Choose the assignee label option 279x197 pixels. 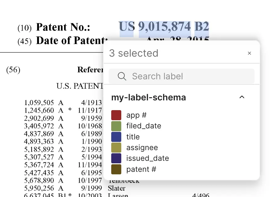coord(142,148)
